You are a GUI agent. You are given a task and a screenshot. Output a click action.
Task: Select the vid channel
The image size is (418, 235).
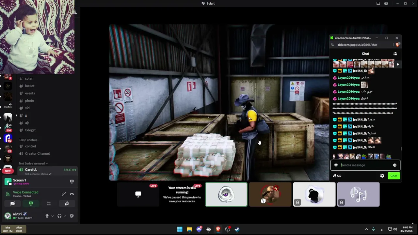pyautogui.click(x=27, y=108)
